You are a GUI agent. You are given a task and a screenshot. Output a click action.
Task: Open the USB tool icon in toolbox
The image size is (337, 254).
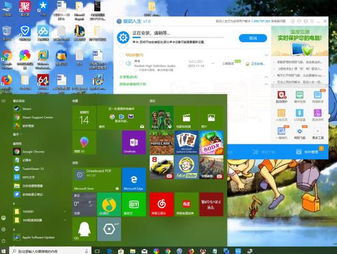[x=300, y=115]
